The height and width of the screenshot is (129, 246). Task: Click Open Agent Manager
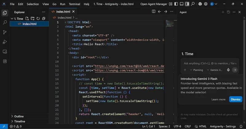pos(153,4)
